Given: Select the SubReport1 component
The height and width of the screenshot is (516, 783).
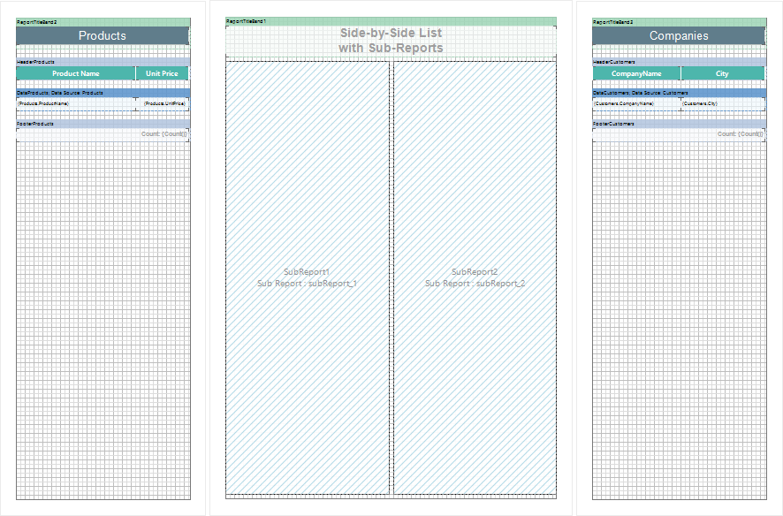Looking at the screenshot, I should tap(307, 277).
